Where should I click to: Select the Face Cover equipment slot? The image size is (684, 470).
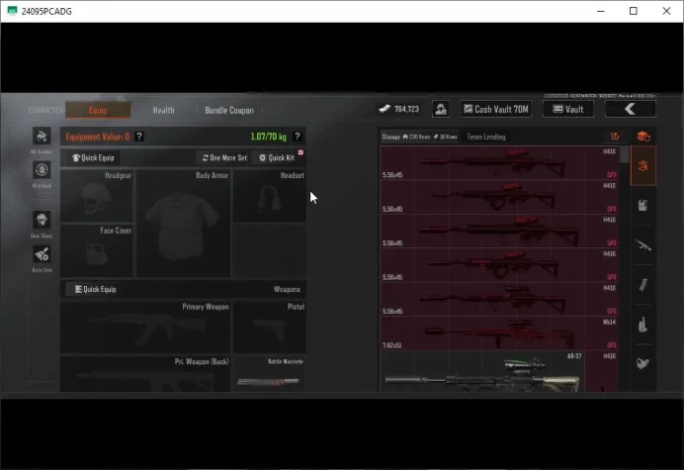pos(97,250)
